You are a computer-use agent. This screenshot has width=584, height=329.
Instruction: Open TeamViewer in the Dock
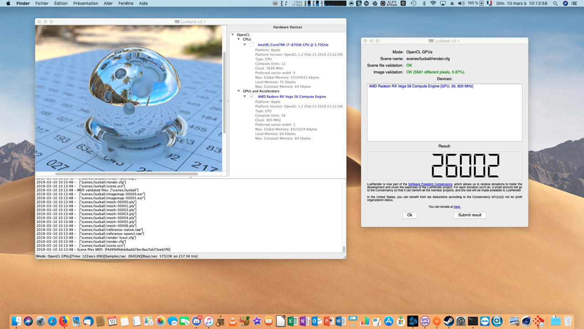click(x=485, y=321)
